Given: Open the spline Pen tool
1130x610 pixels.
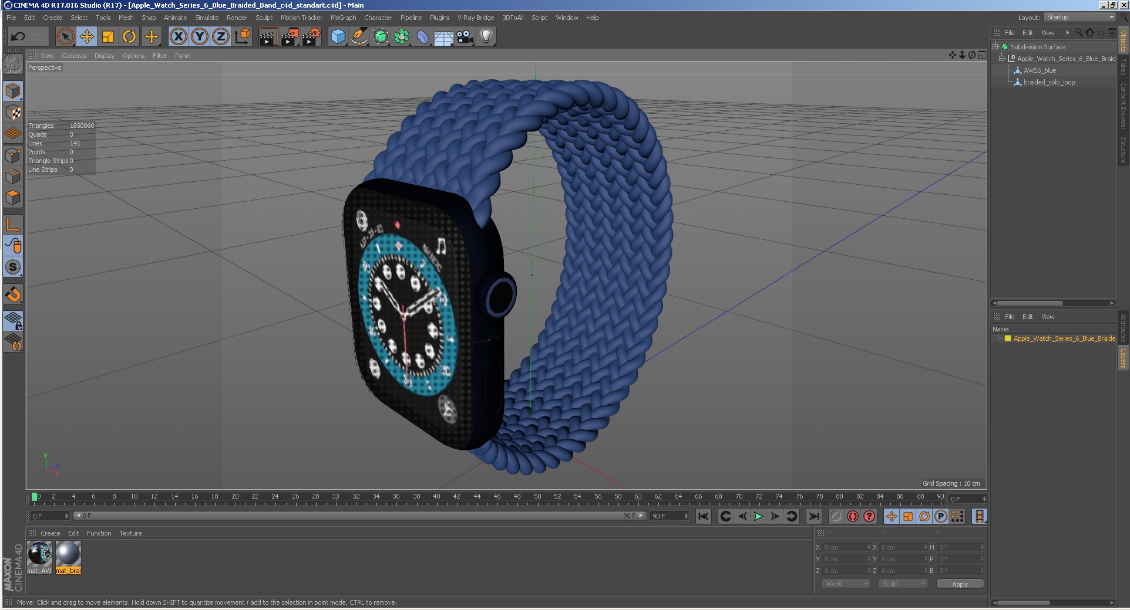Looking at the screenshot, I should click(x=359, y=37).
